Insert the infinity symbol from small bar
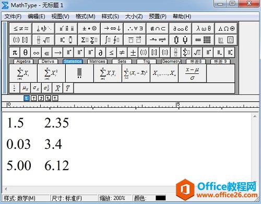The image size is (261, 204). pos(36,53)
